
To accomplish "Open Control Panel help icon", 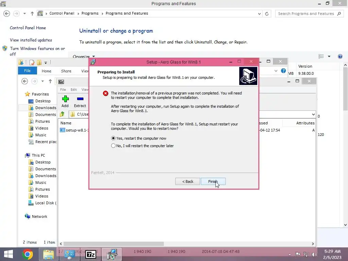I will coord(340,56).
